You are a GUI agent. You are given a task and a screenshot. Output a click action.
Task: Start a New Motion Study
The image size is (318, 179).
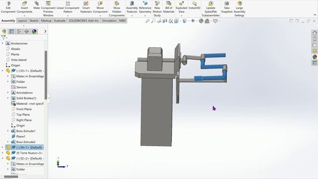click(x=157, y=9)
